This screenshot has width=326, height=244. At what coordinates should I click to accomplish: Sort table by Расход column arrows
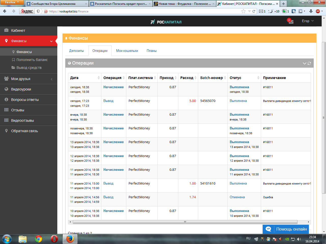click(195, 78)
